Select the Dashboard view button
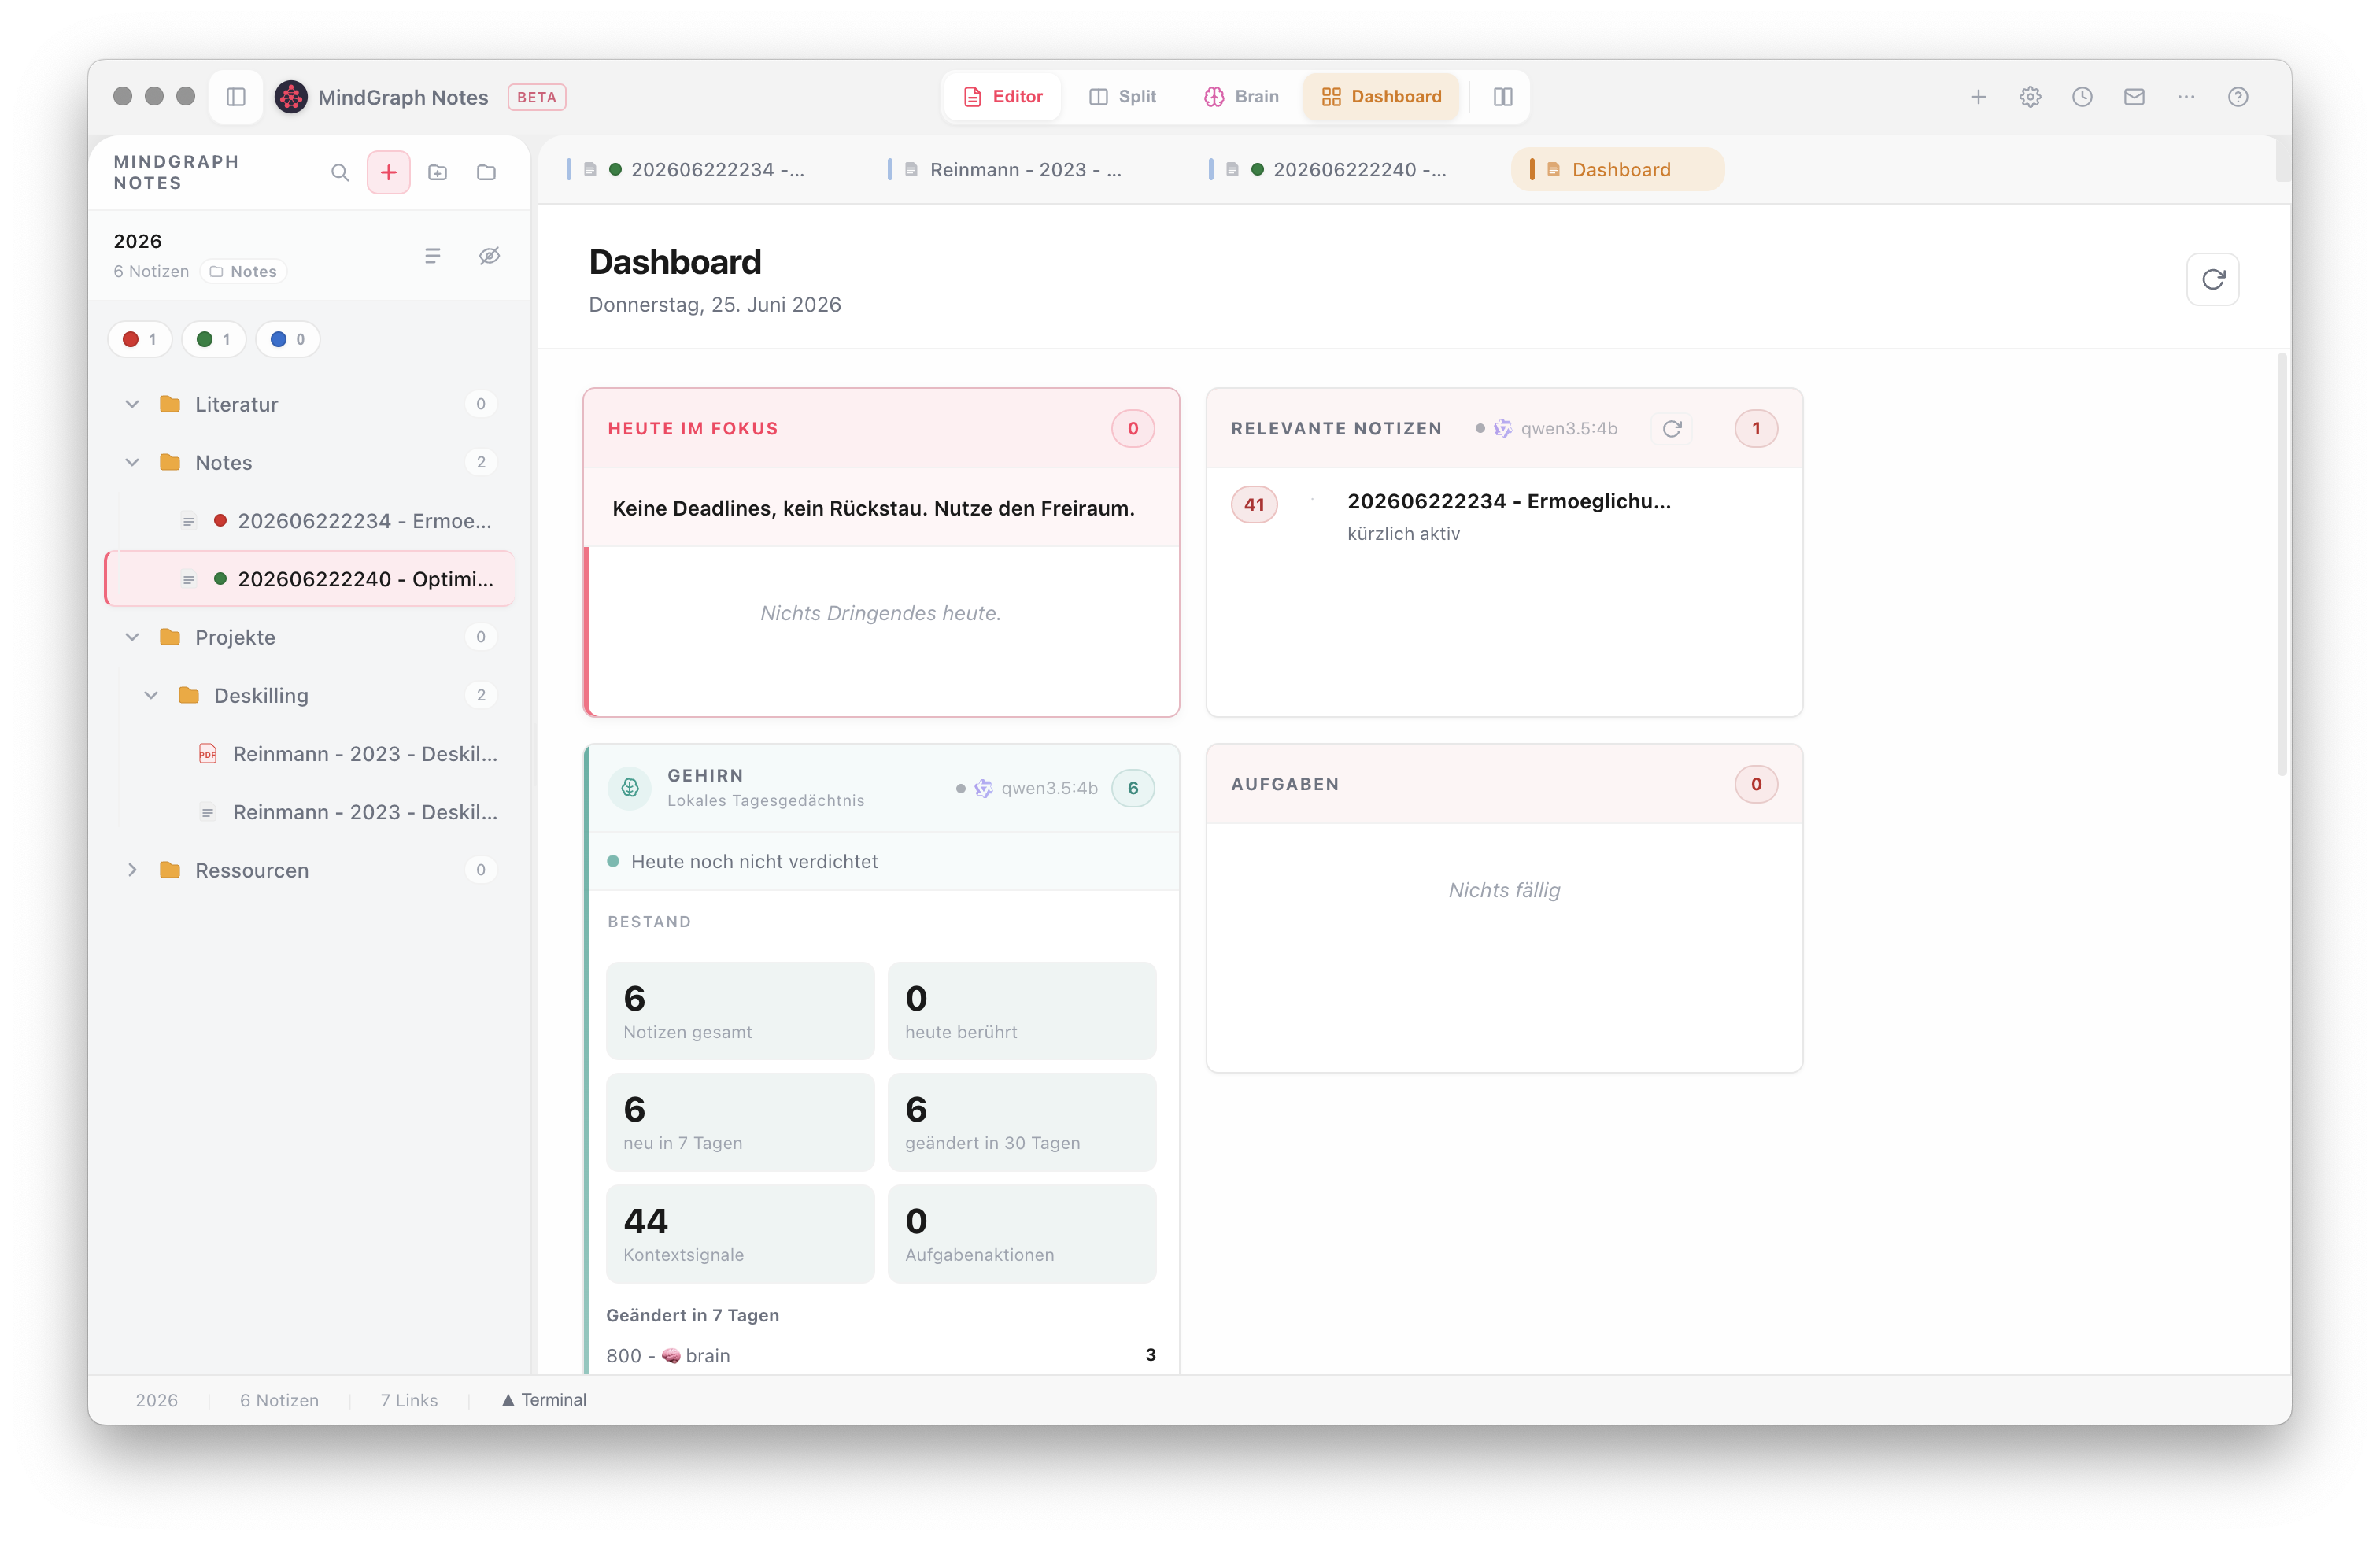The height and width of the screenshot is (1541, 2380). [x=1381, y=97]
